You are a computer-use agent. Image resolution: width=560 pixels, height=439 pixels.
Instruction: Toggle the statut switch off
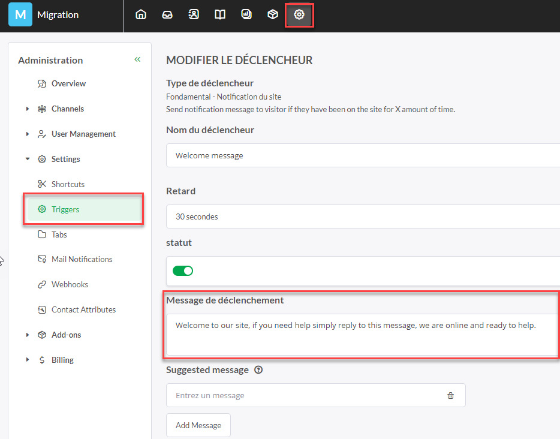pos(183,270)
